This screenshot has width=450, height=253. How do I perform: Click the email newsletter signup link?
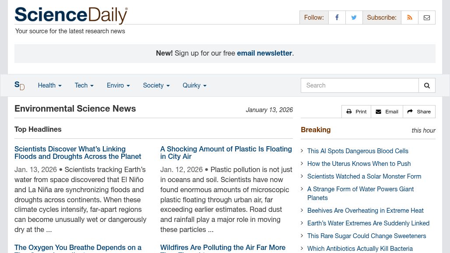264,53
